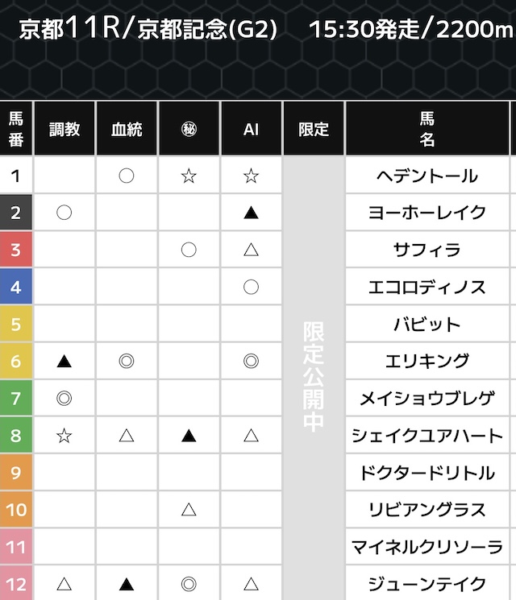Image resolution: width=516 pixels, height=600 pixels.
Task: Tap the 限定公開中 locked column banner
Action: (x=314, y=377)
